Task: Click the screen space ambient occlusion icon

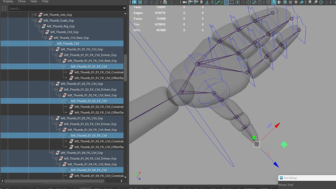Action: point(310,2)
